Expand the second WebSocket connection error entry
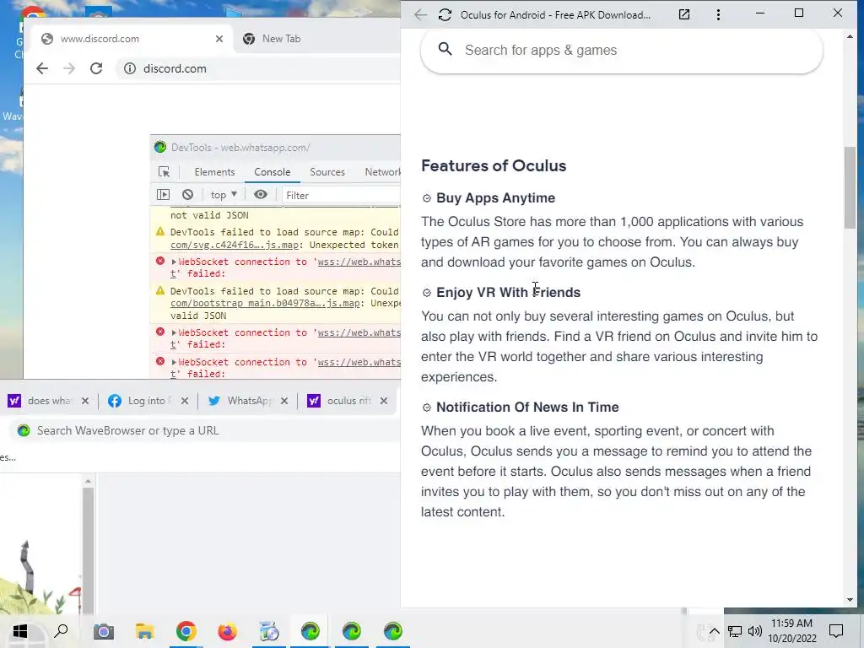864x648 pixels. click(x=174, y=332)
